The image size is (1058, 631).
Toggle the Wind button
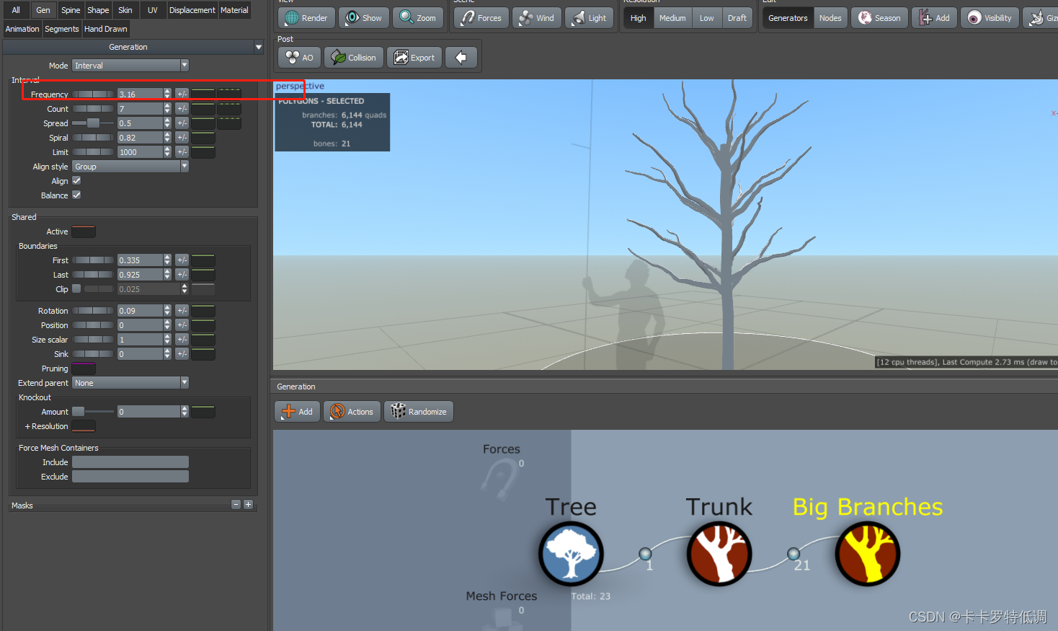tap(536, 18)
